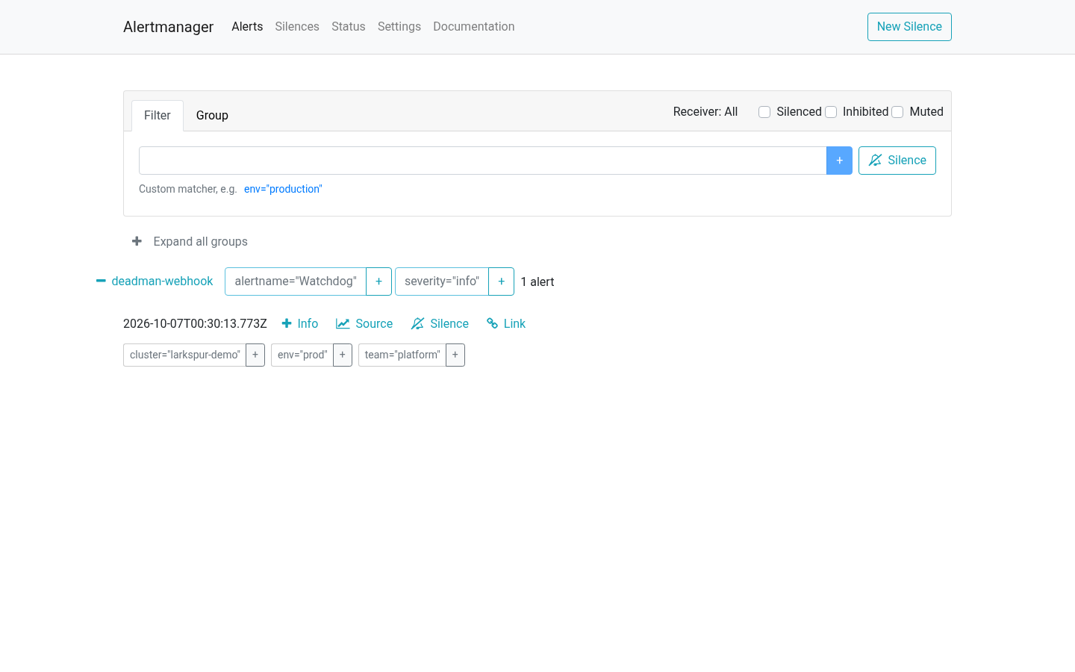This screenshot has height=672, width=1075.
Task: Open the Documentation link
Action: [x=474, y=27]
